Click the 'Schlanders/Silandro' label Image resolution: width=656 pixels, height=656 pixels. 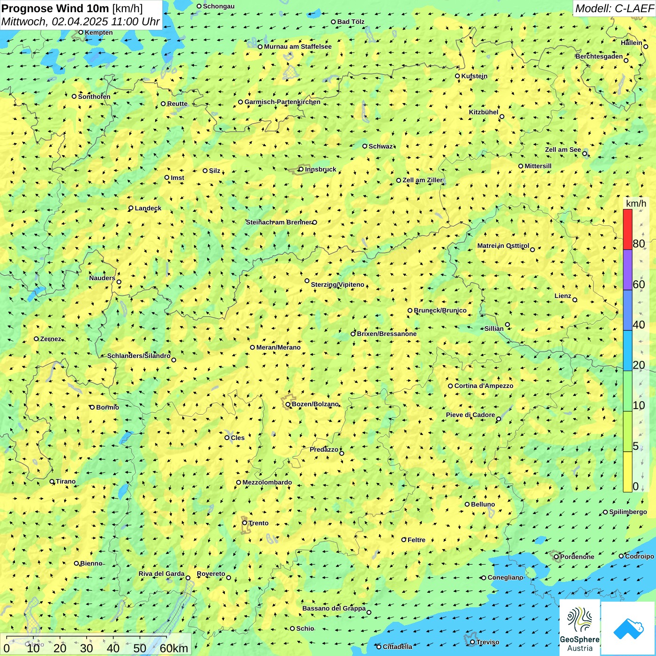(139, 356)
